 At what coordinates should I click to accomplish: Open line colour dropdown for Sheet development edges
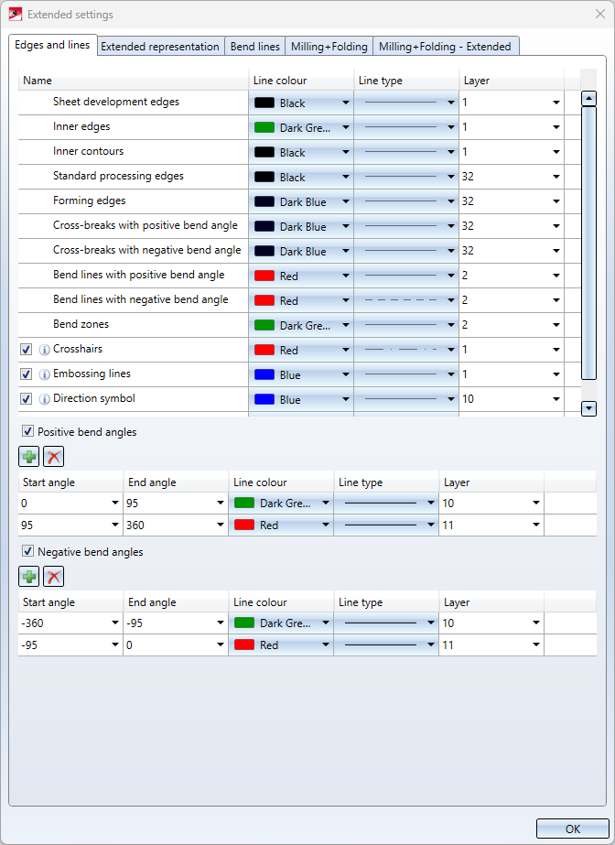click(x=346, y=103)
